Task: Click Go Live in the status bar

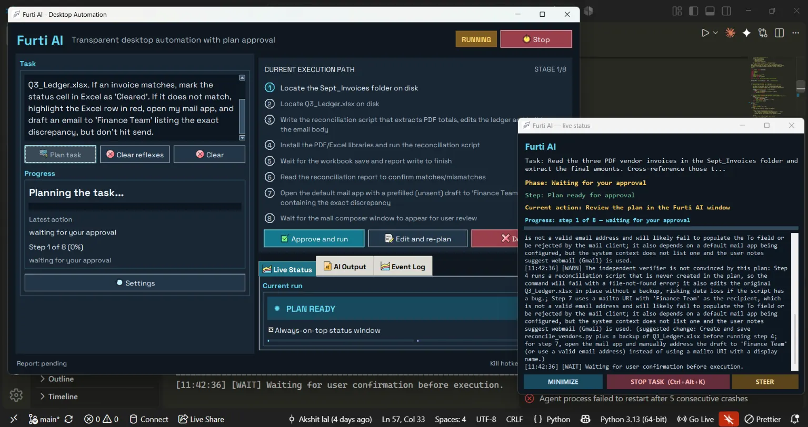Action: click(695, 419)
